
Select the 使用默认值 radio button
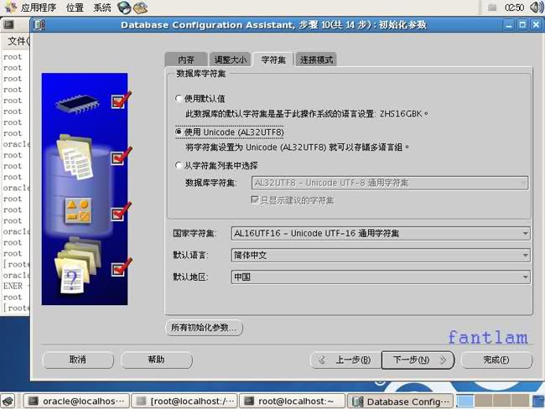179,98
